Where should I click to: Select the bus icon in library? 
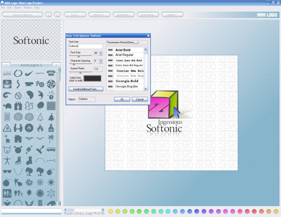click(x=51, y=149)
